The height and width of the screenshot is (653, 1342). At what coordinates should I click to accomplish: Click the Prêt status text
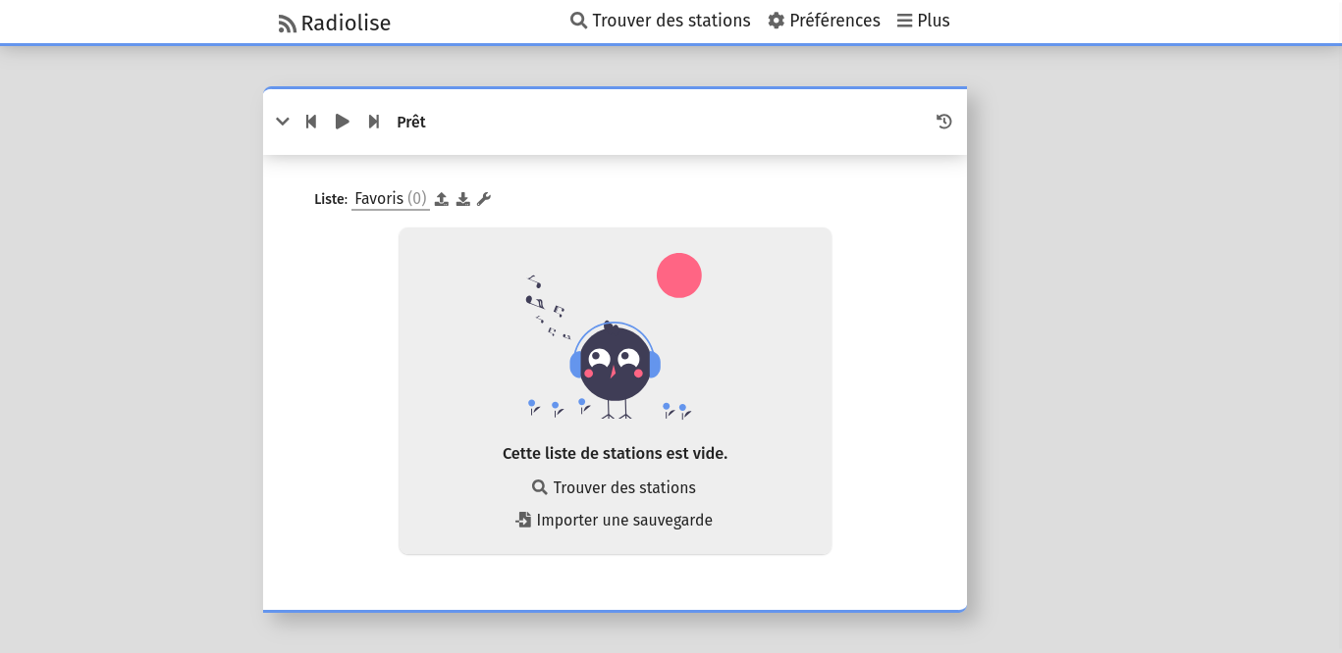click(411, 123)
